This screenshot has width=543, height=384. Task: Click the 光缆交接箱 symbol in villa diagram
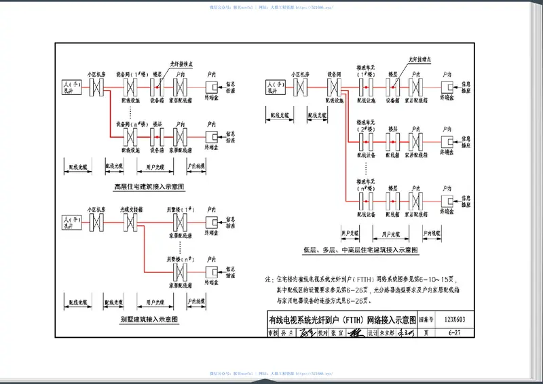129,221
